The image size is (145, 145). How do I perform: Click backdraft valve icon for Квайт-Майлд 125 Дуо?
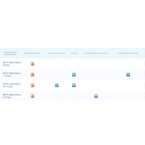[32, 64]
